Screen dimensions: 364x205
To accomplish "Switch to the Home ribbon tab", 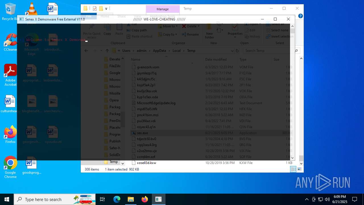I will click(105, 16).
